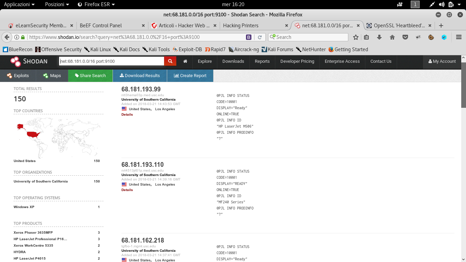Click the Firefox Search box
466x262 pixels.
click(x=308, y=37)
